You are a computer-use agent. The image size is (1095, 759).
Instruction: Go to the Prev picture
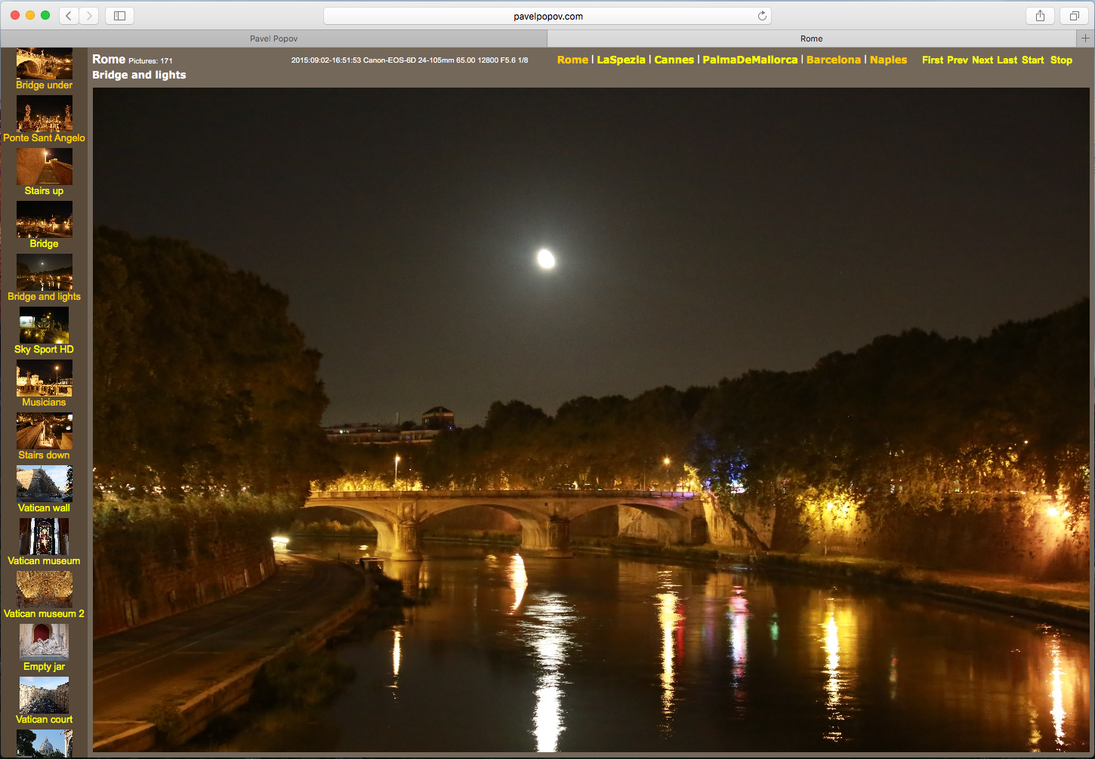click(957, 60)
